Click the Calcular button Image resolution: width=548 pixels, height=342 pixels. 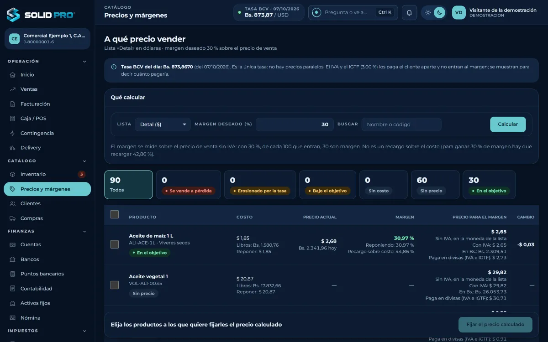508,124
